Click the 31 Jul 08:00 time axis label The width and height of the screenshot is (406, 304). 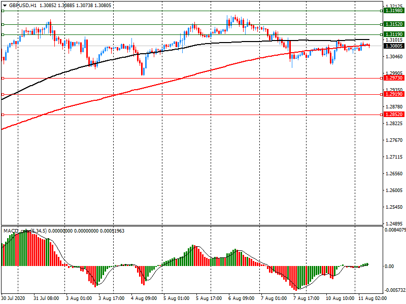(x=46, y=298)
